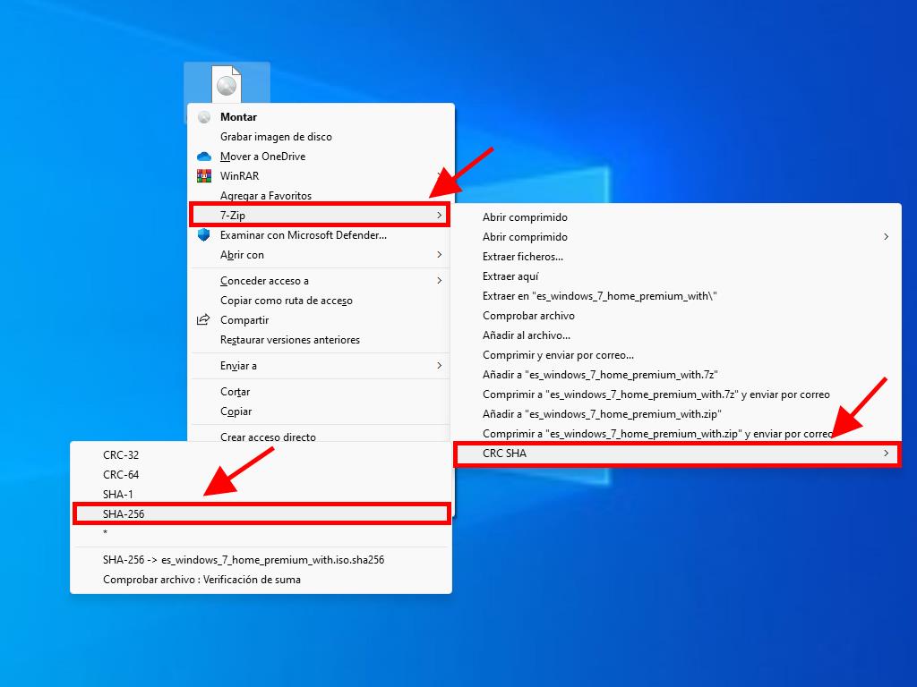Viewport: 917px width, 687px height.
Task: Click the ISO disc image file icon on desktop
Action: [227, 83]
